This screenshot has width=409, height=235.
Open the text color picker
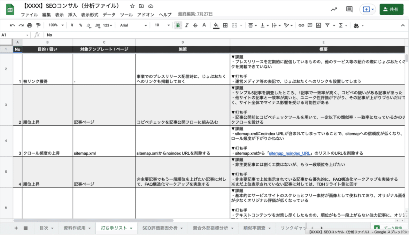tap(204, 25)
